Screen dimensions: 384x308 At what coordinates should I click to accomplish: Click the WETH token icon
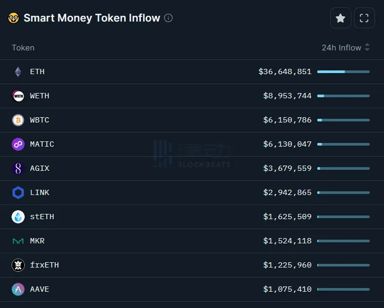click(18, 96)
